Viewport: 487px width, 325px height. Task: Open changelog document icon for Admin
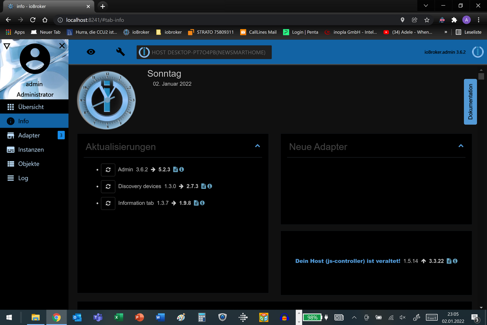(175, 169)
